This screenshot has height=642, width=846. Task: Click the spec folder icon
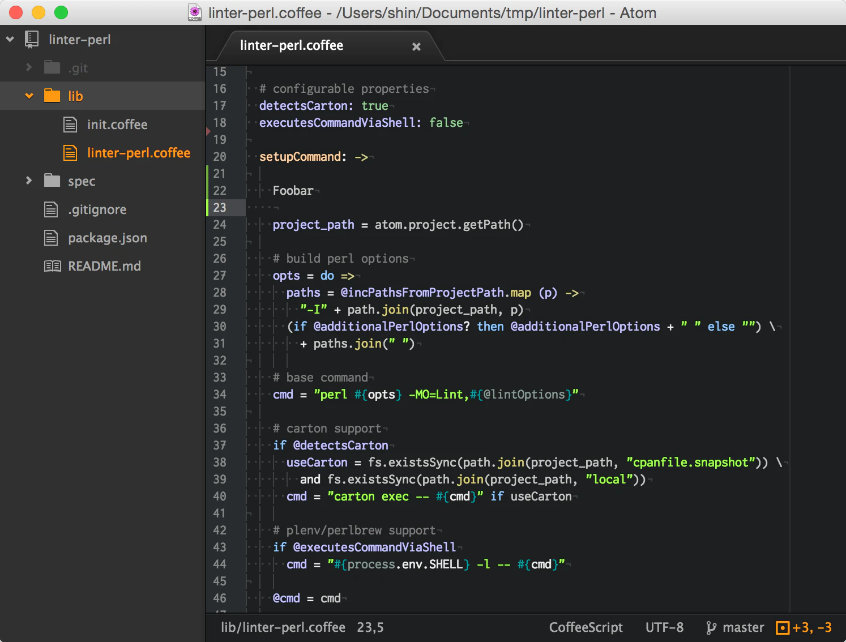tap(52, 181)
